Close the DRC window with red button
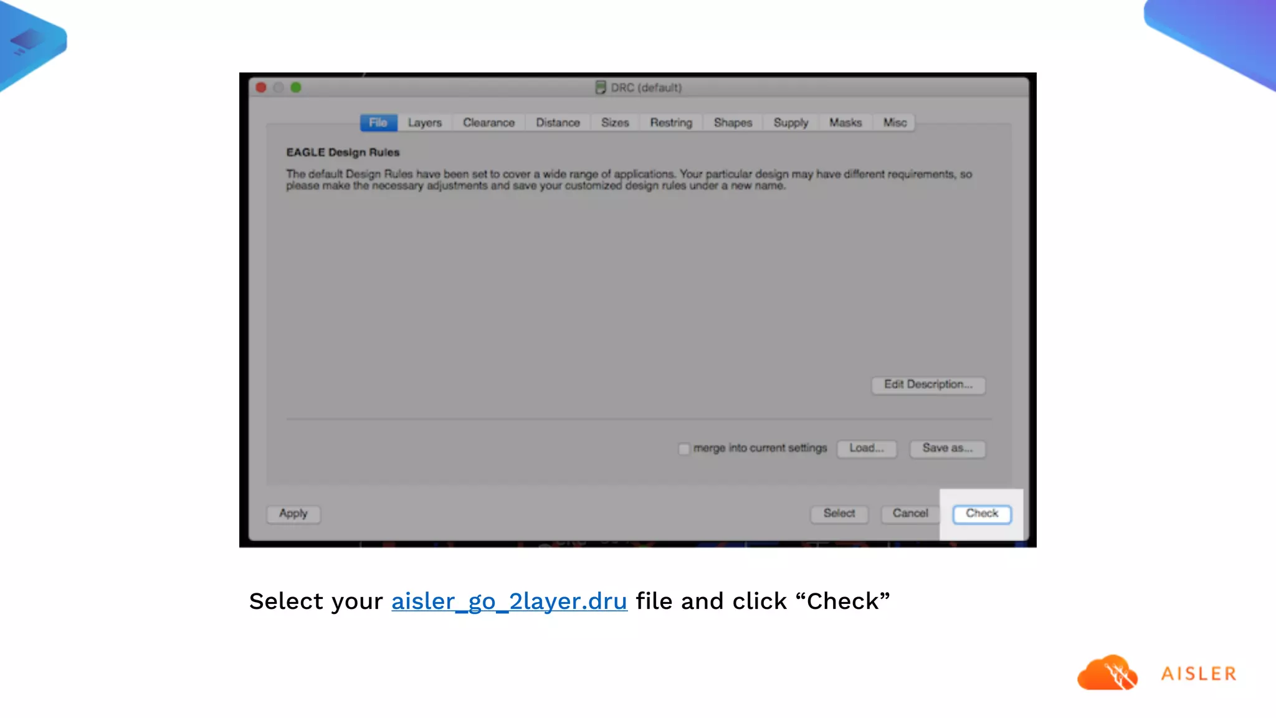The width and height of the screenshot is (1276, 718). pyautogui.click(x=261, y=88)
